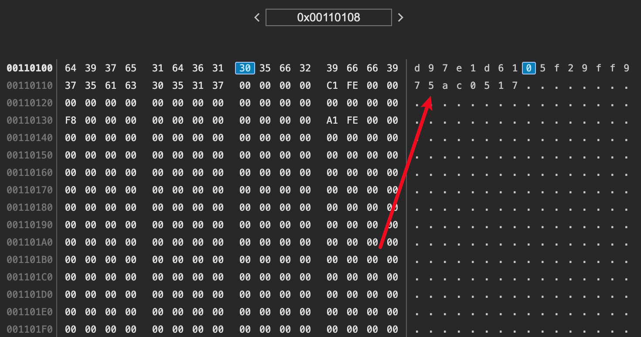
Task: Click the row offset label 001101F0
Action: pos(30,329)
